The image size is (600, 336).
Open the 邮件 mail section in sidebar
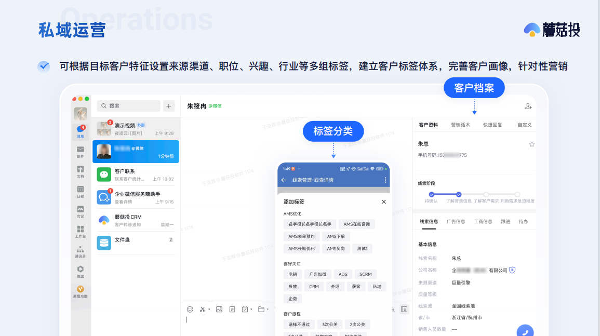[x=80, y=151]
